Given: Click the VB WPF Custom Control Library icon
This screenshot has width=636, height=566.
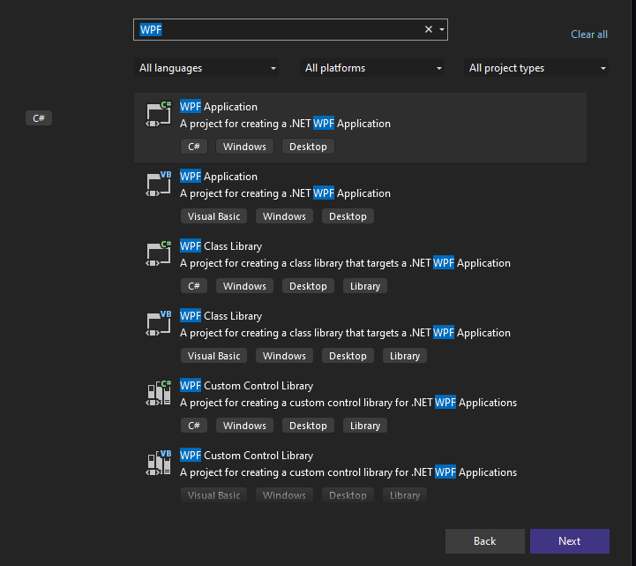Looking at the screenshot, I should click(x=159, y=464).
